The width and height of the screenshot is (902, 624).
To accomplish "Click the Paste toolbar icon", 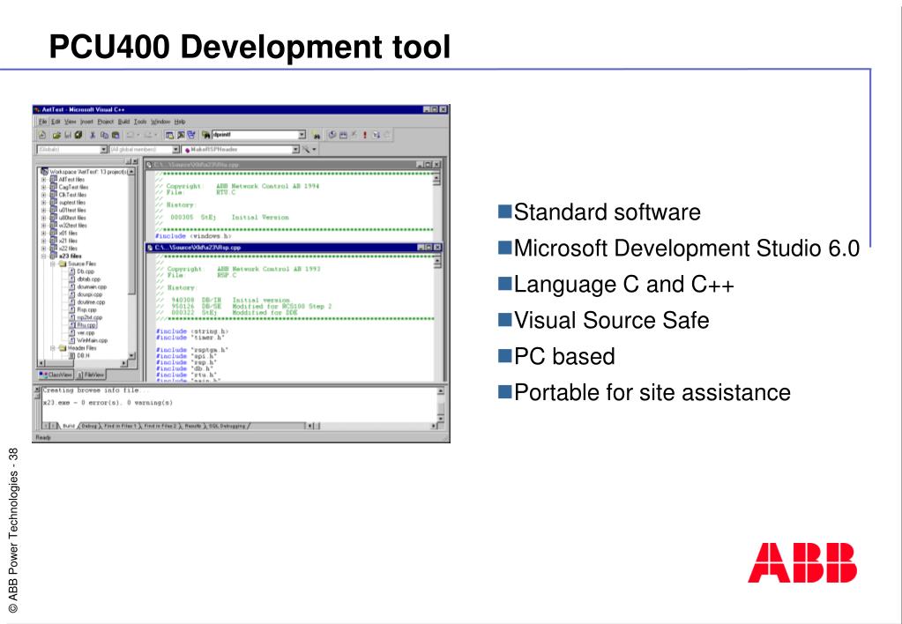I will tap(116, 135).
